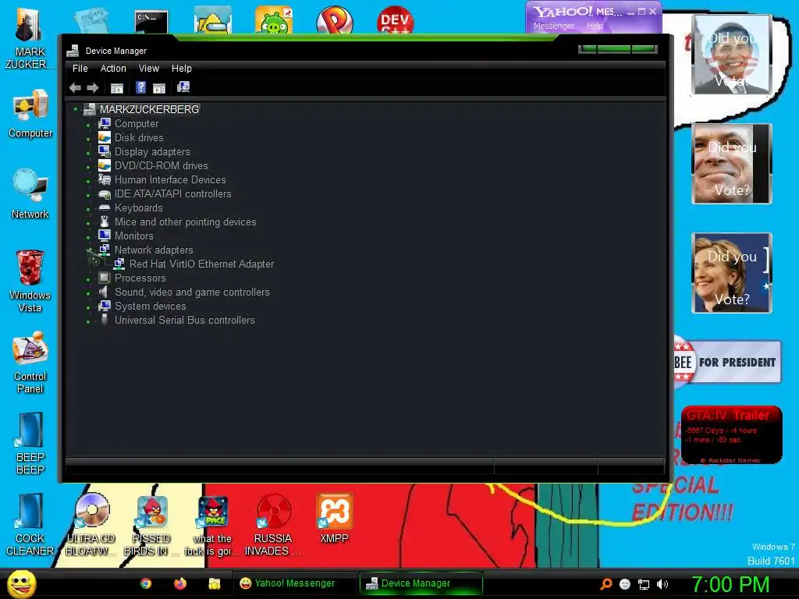Open the volume speaker tray icon
The width and height of the screenshot is (799, 599).
[x=662, y=584]
